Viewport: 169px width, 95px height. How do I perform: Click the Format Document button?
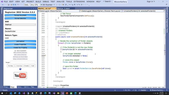(20, 15)
